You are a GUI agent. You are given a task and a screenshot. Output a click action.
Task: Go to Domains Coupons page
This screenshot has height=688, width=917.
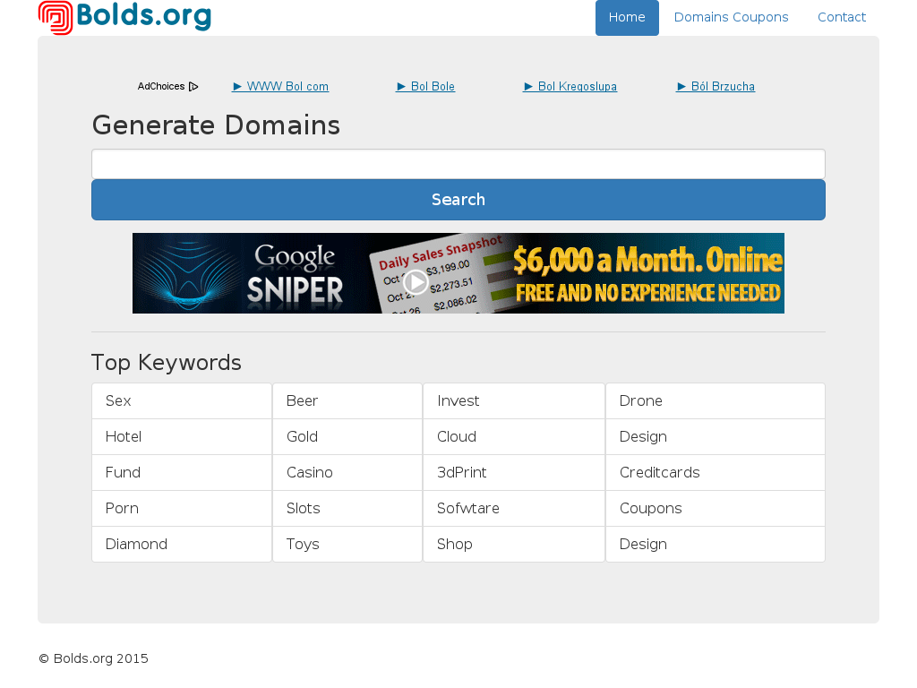tap(731, 18)
